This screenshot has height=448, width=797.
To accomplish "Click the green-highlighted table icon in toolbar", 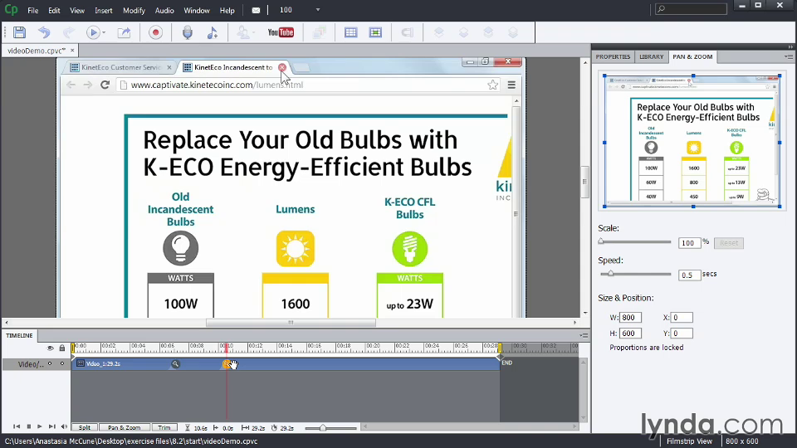I will 375,32.
